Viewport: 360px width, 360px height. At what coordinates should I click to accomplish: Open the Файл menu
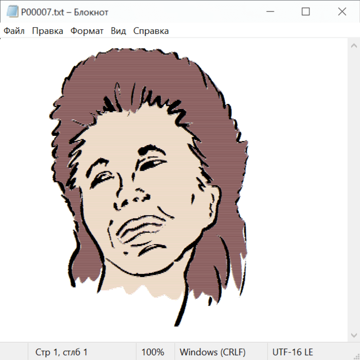14,31
